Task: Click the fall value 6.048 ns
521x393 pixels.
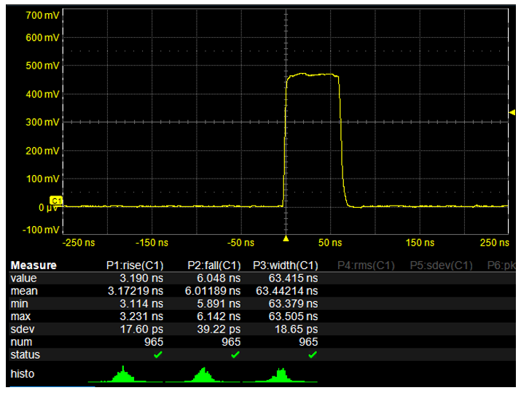Action: coord(219,278)
